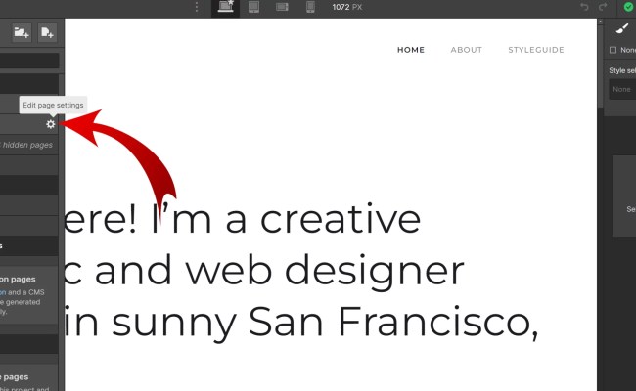Screen dimensions: 636x391
Task: Open the STYLEGUIDE nav link
Action: tap(536, 50)
